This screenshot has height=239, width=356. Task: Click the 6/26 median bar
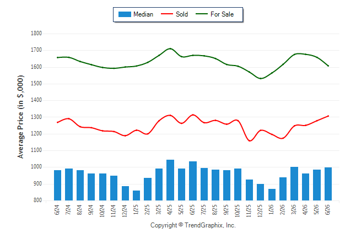tap(328, 184)
